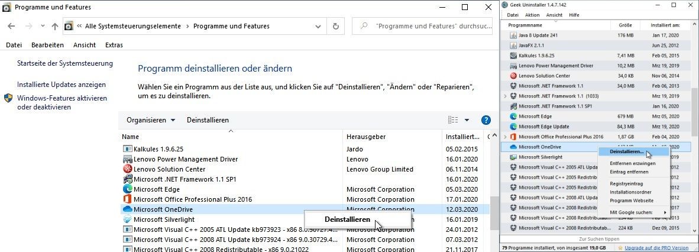699x252 pixels.
Task: Sort by the Name column header
Action: pyautogui.click(x=231, y=137)
